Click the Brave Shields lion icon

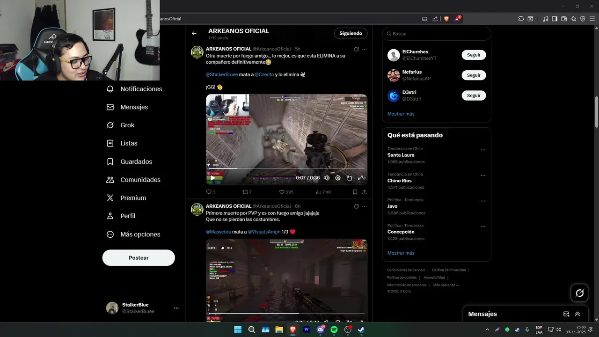pyautogui.click(x=446, y=19)
